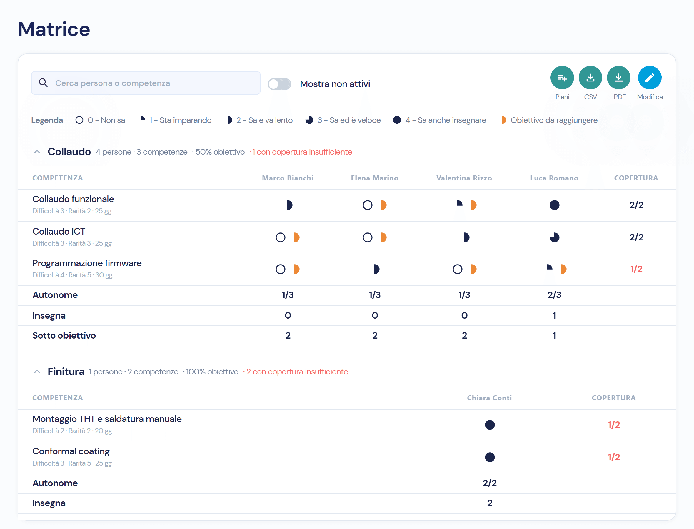
Task: Toggle the Mostra non attivi switch
Action: (x=279, y=84)
